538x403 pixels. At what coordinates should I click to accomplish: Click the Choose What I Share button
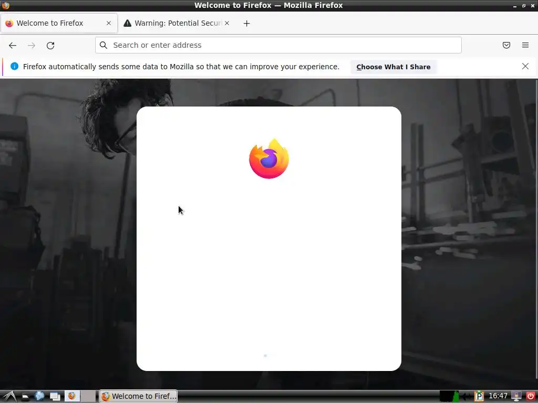[394, 67]
